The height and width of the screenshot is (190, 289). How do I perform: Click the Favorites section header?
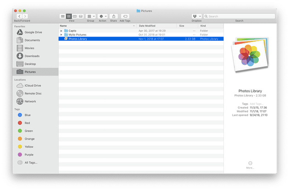pos(20,26)
